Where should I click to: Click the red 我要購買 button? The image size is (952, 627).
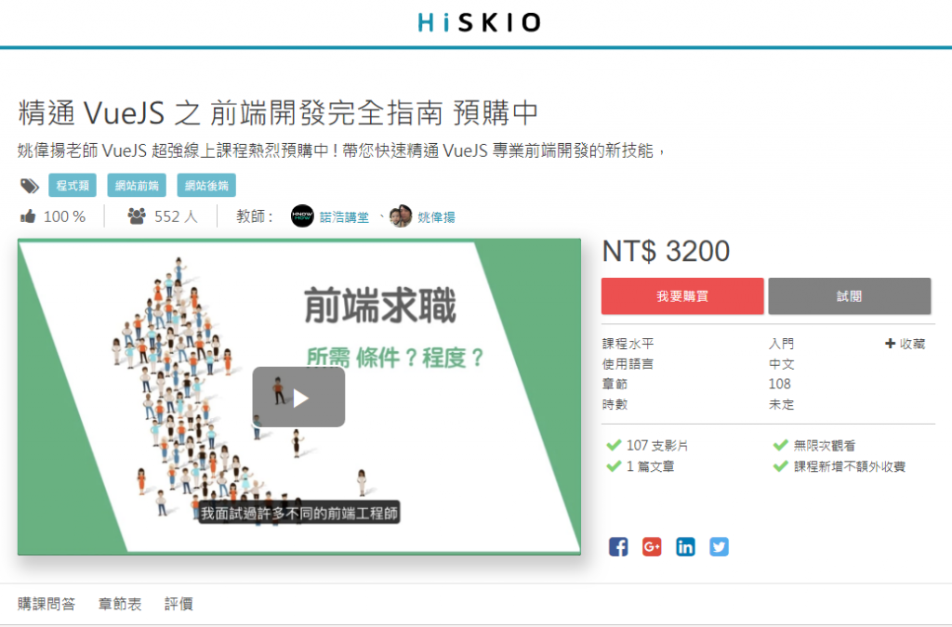(682, 296)
